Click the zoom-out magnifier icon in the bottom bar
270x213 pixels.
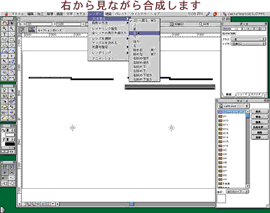32,204
